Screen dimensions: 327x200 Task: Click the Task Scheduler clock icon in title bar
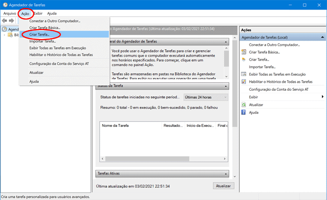tap(5, 5)
